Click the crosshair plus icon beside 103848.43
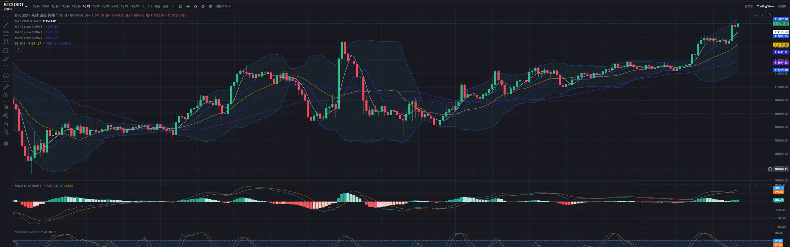This screenshot has height=247, width=790. 770,169
